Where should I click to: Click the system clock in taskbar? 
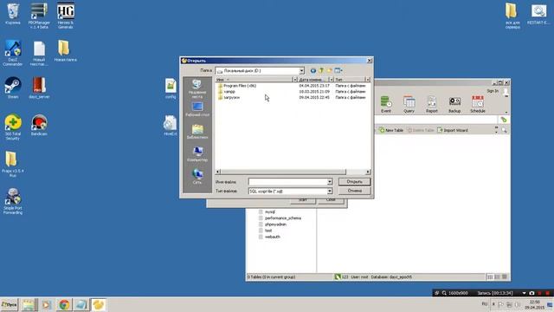pos(534,304)
